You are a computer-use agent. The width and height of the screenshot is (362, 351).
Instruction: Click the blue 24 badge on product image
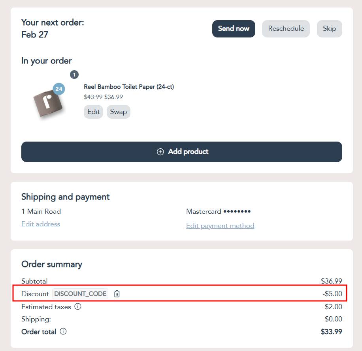click(59, 89)
